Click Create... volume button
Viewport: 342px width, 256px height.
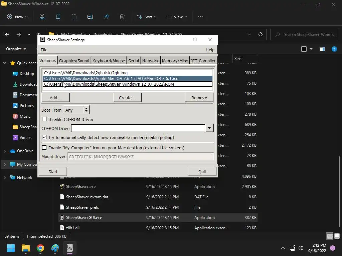point(127,98)
